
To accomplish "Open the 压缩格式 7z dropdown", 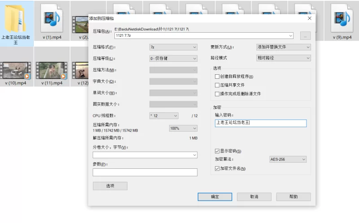I will click(x=173, y=47).
